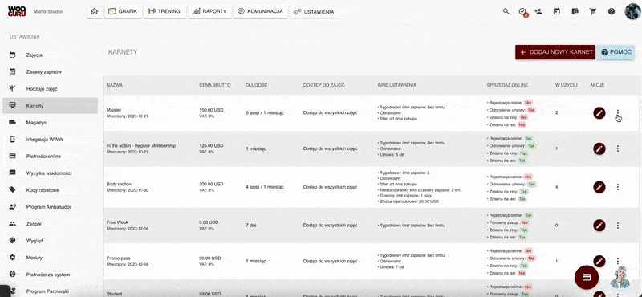Open the KOMUNIKACJA menu
This screenshot has height=297, width=642.
260,11
